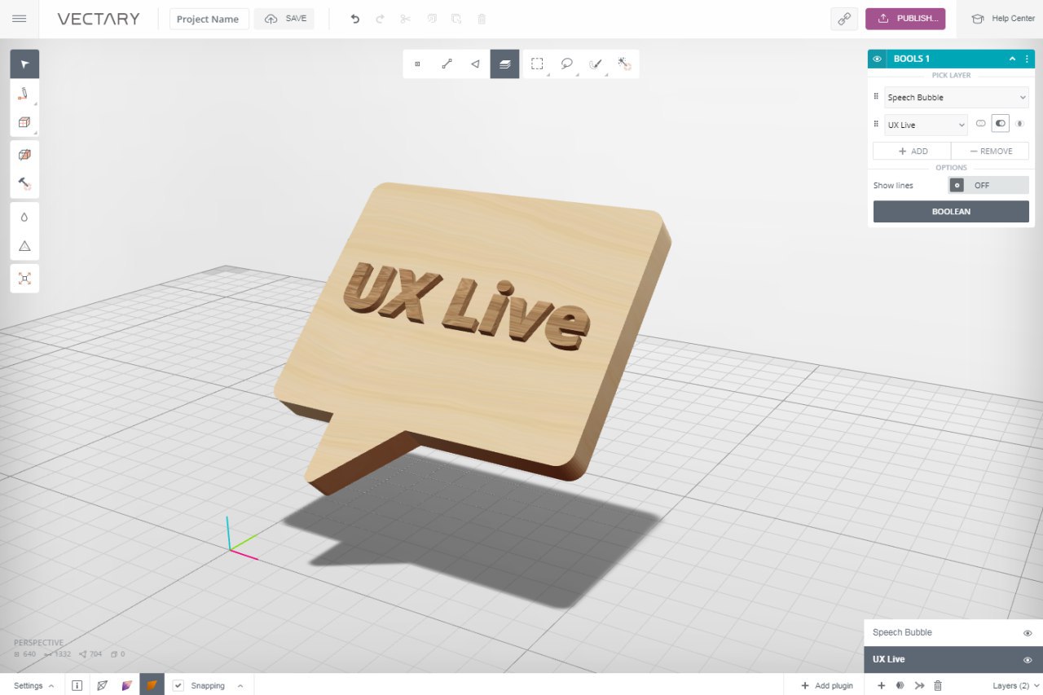The image size is (1043, 695).
Task: Click the Vectary logo
Action: 99,19
